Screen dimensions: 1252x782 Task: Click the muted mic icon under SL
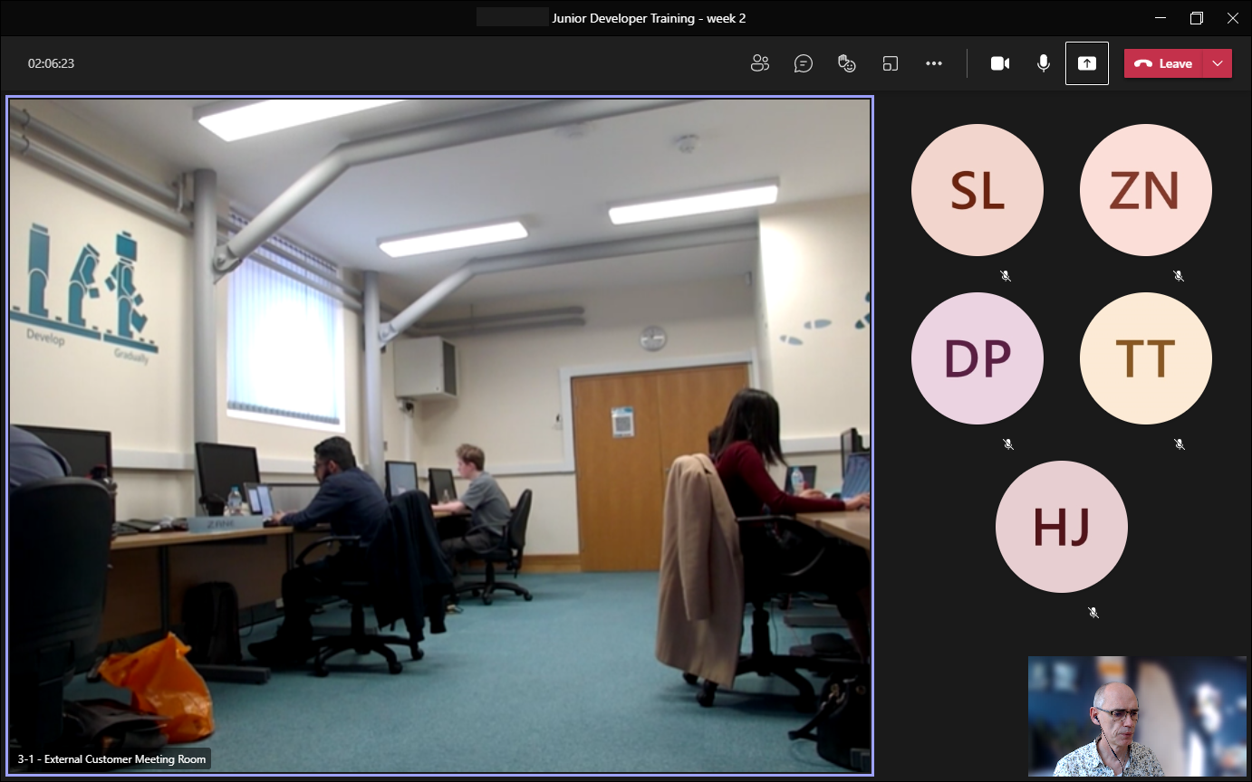pyautogui.click(x=1006, y=275)
